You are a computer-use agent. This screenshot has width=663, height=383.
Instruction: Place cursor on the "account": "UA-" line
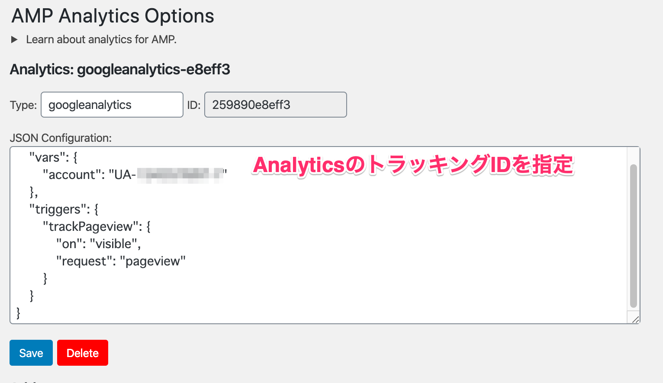tap(135, 175)
